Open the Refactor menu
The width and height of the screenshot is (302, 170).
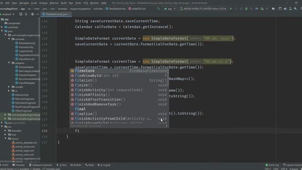pos(54,3)
